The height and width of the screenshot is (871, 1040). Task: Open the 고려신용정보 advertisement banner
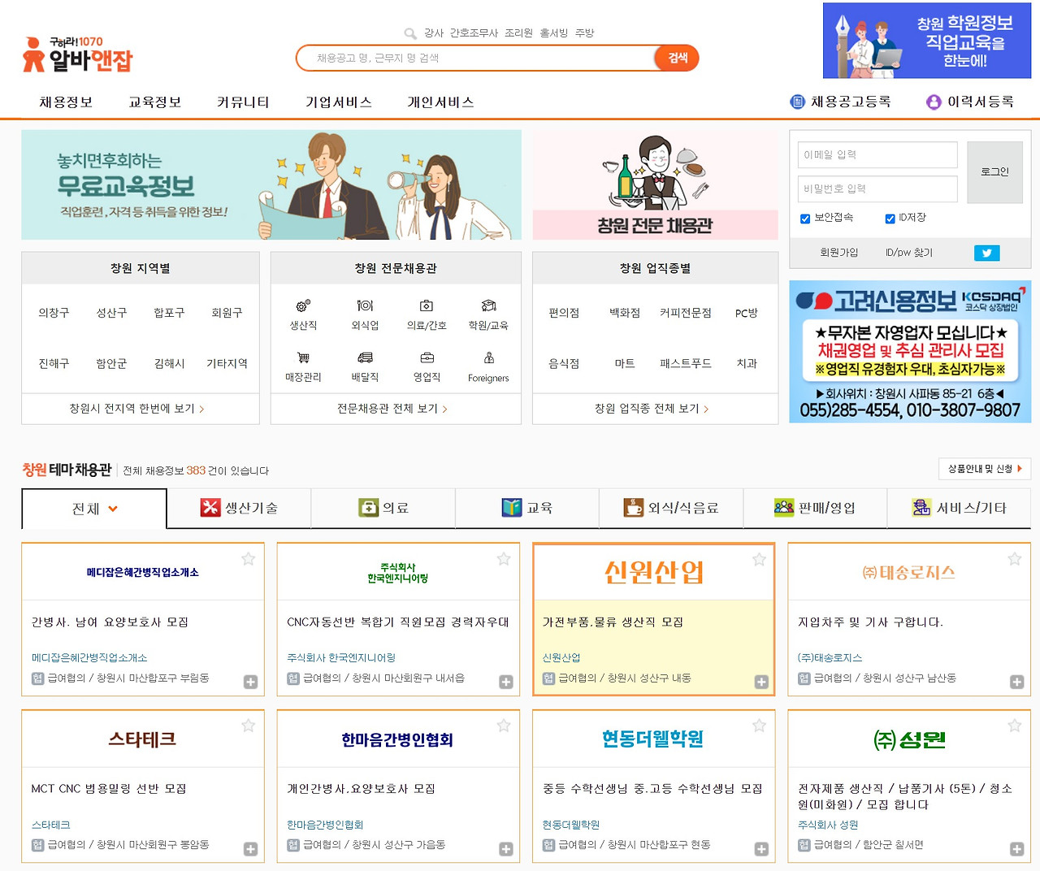click(910, 352)
